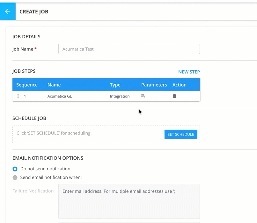This screenshot has width=257, height=223.
Task: Click the drag handle for step 1
Action: (x=18, y=96)
